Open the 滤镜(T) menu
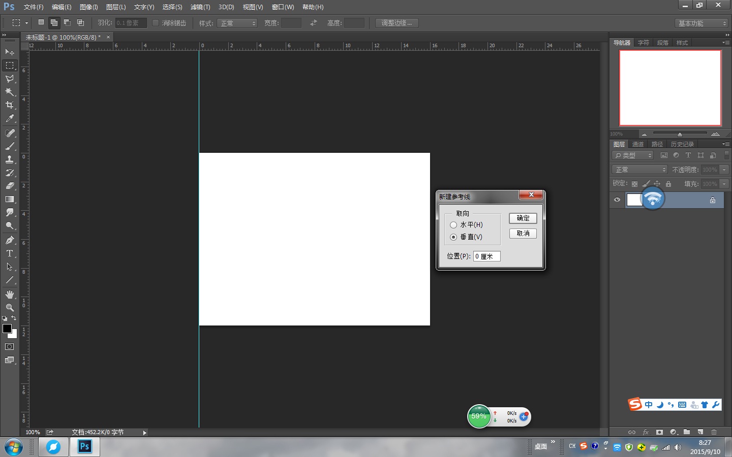The width and height of the screenshot is (732, 457). coord(200,7)
